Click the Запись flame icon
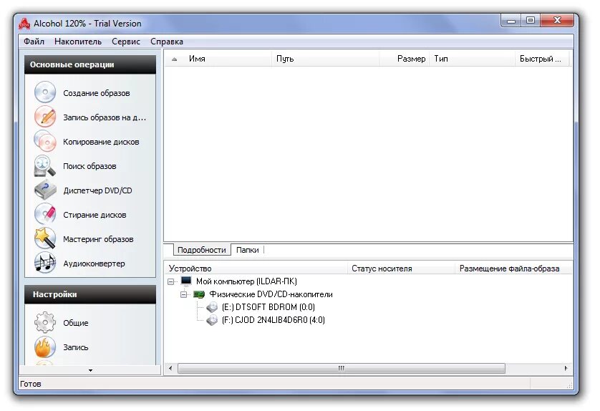Image resolution: width=600 pixels, height=411 pixels. [45, 347]
